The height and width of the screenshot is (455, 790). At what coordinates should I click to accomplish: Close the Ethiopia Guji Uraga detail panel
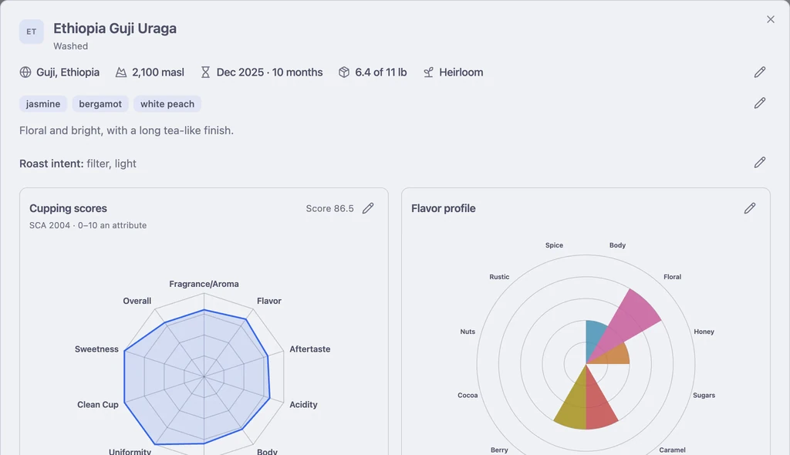tap(771, 19)
